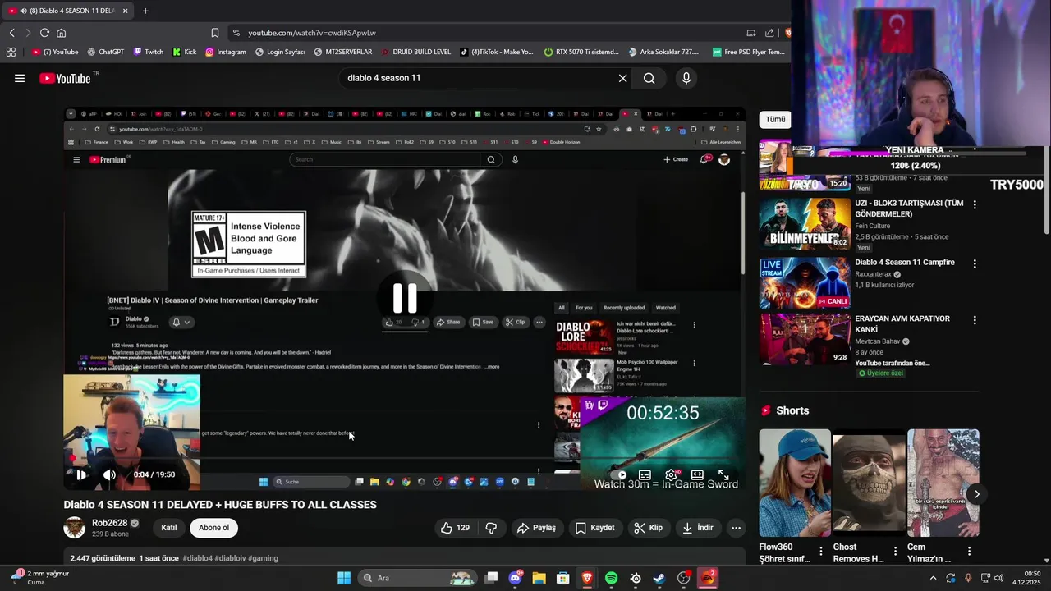This screenshot has width=1051, height=591.
Task: Open the Rob2628 channel name link
Action: (x=109, y=523)
